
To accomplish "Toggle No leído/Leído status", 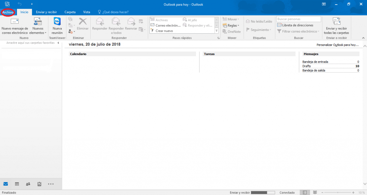I will [259, 21].
